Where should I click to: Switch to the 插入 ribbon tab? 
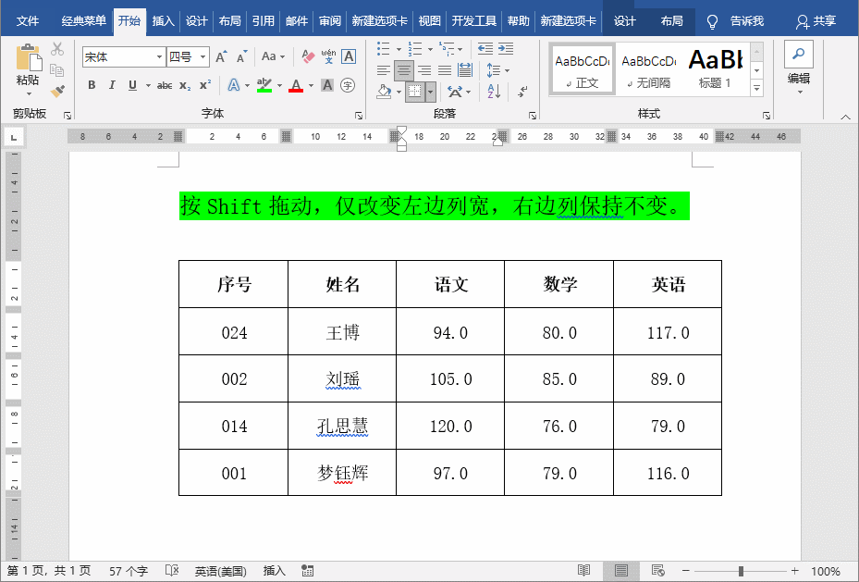click(x=163, y=19)
